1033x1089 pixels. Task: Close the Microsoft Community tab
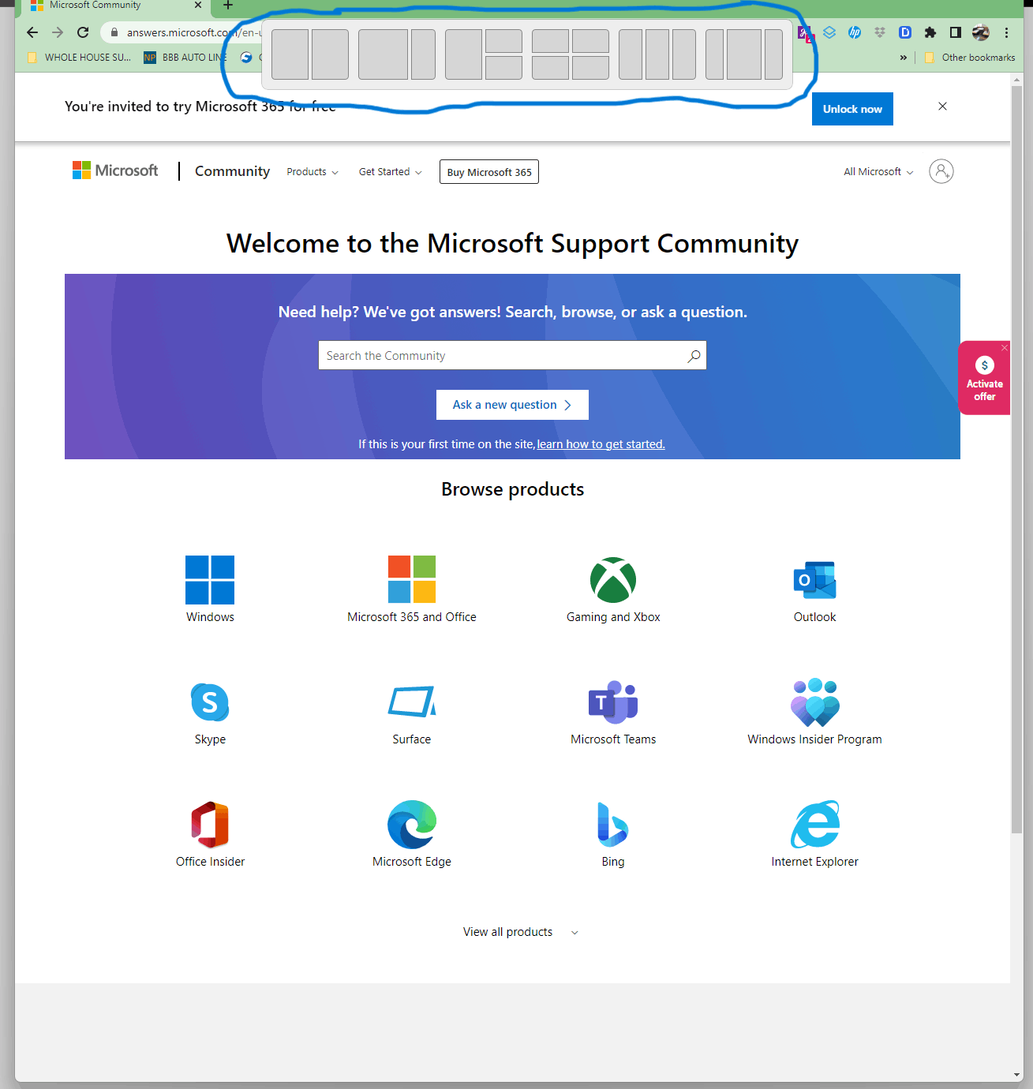tap(198, 6)
